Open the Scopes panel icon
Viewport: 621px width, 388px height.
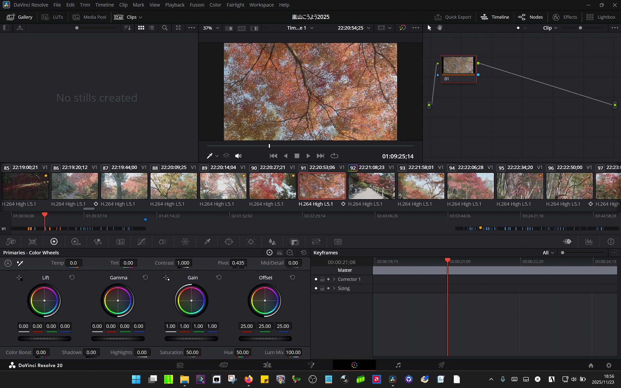pyautogui.click(x=589, y=242)
